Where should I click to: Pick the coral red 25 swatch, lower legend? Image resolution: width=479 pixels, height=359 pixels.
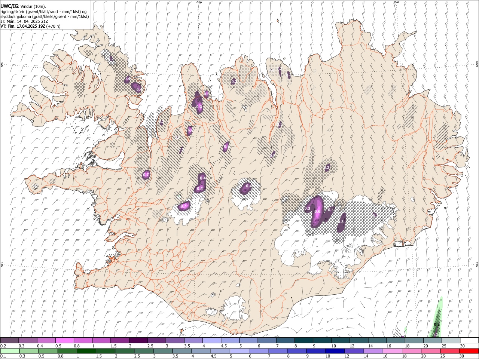(450, 351)
